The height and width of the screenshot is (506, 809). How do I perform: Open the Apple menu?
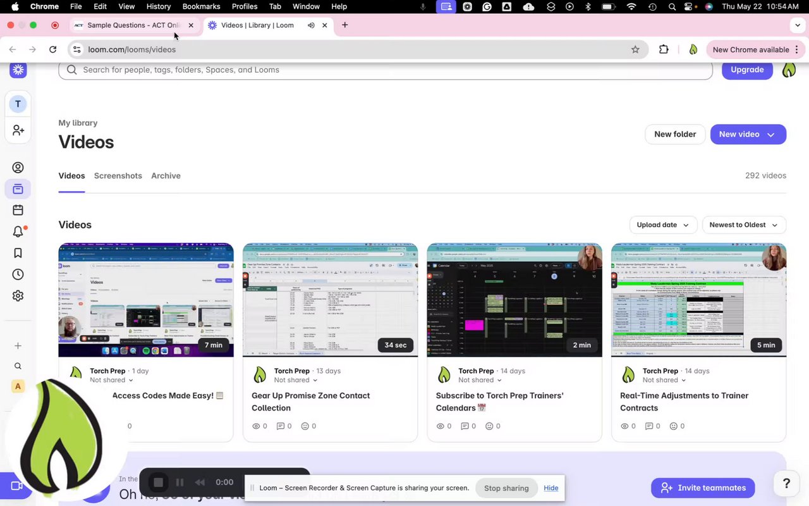coord(15,6)
